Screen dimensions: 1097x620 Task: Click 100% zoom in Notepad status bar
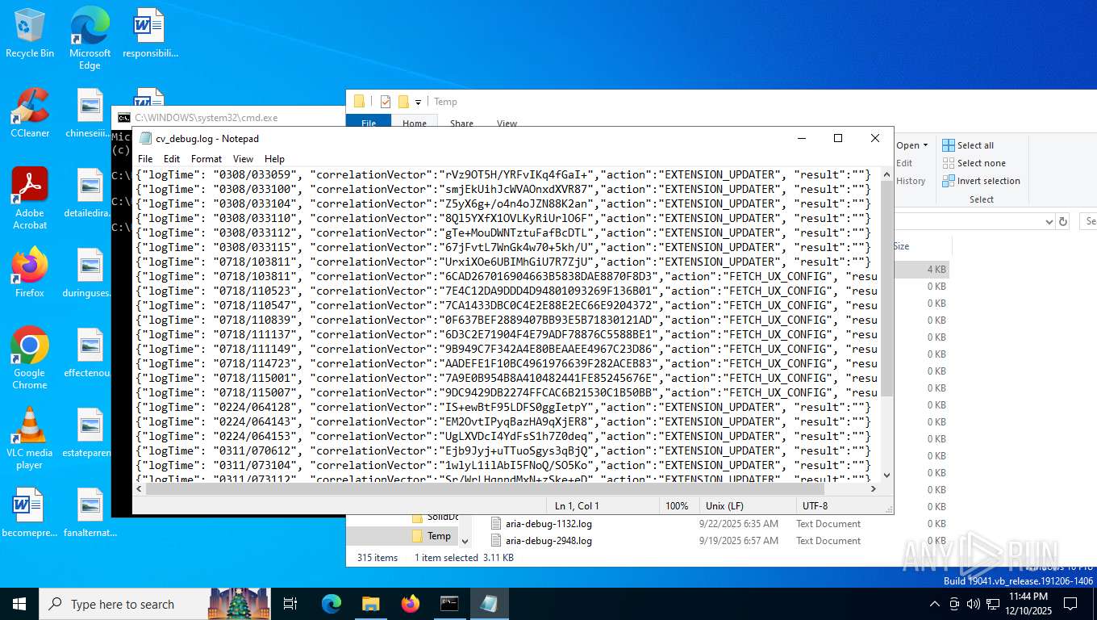pyautogui.click(x=677, y=506)
